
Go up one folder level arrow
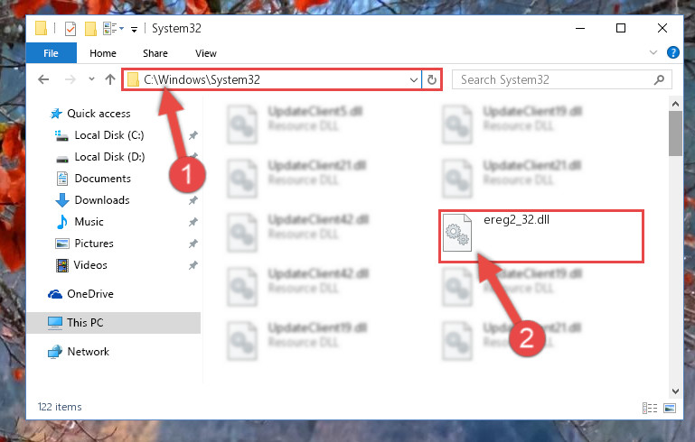(110, 79)
